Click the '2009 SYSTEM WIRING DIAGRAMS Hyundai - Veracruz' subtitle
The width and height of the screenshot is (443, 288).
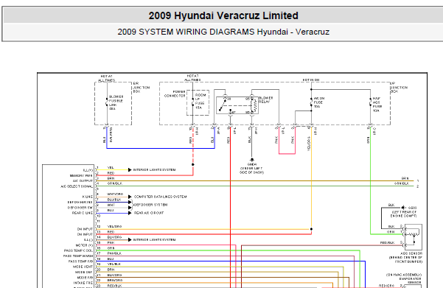click(223, 32)
